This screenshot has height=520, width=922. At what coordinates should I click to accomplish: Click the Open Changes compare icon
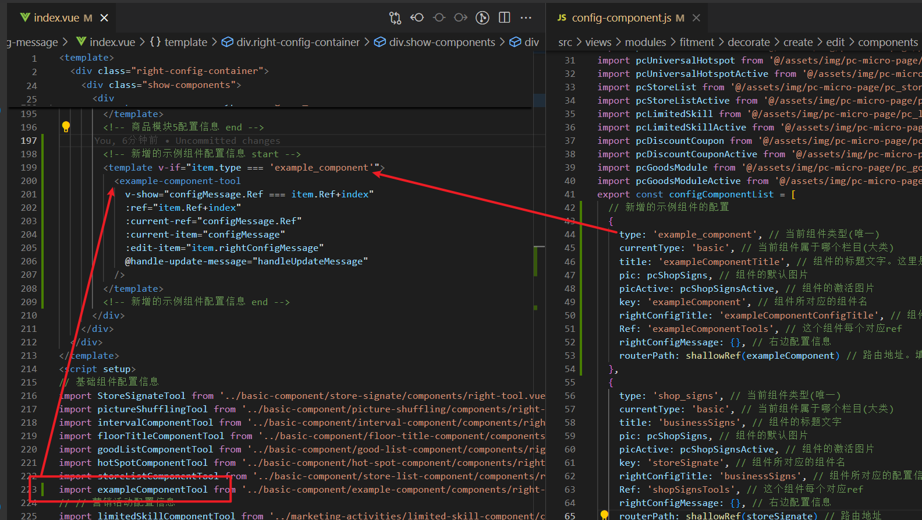(395, 18)
